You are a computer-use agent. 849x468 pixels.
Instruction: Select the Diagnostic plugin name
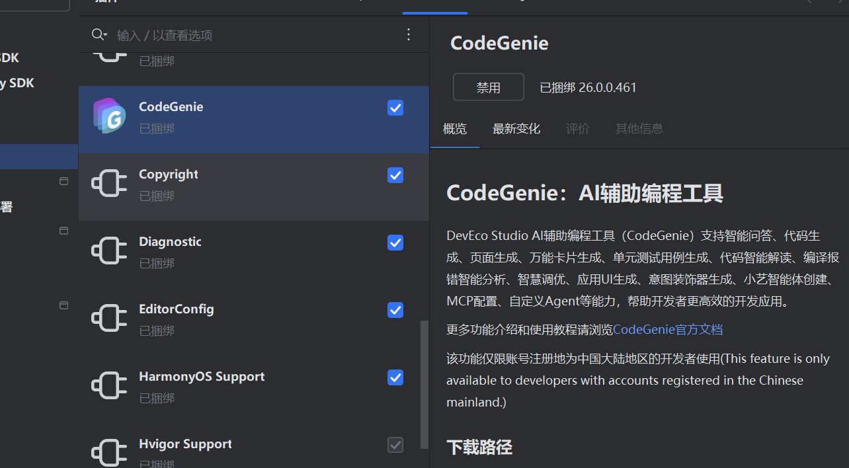click(x=170, y=241)
